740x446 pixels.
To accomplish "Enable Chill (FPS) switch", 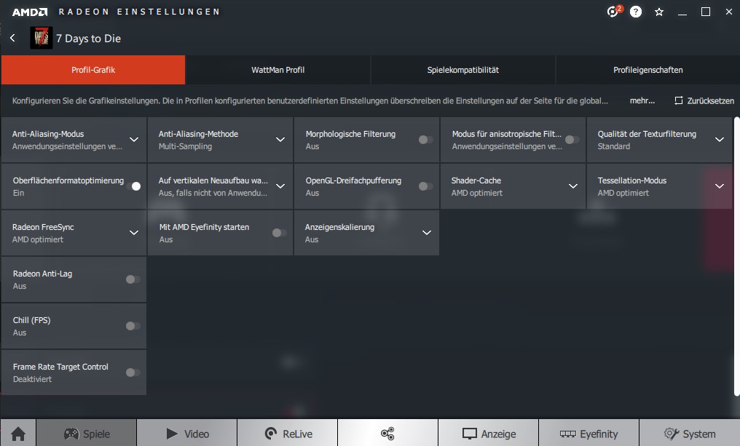I will point(133,326).
